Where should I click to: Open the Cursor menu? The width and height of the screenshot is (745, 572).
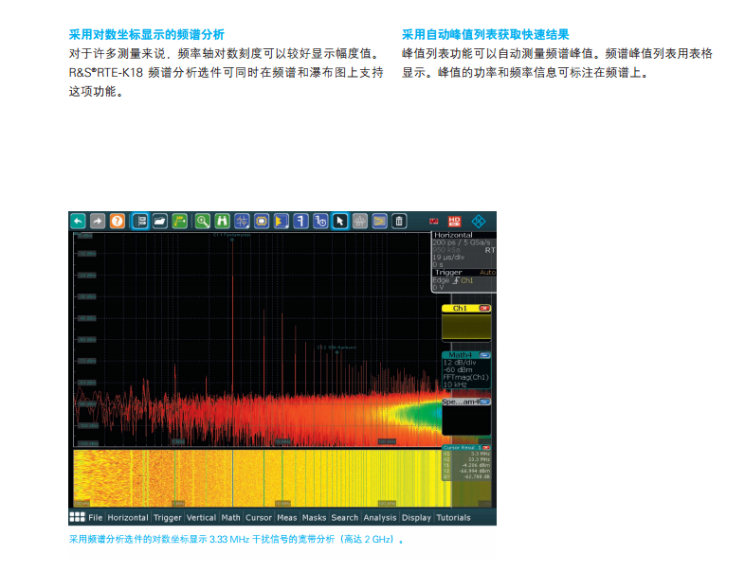[259, 517]
